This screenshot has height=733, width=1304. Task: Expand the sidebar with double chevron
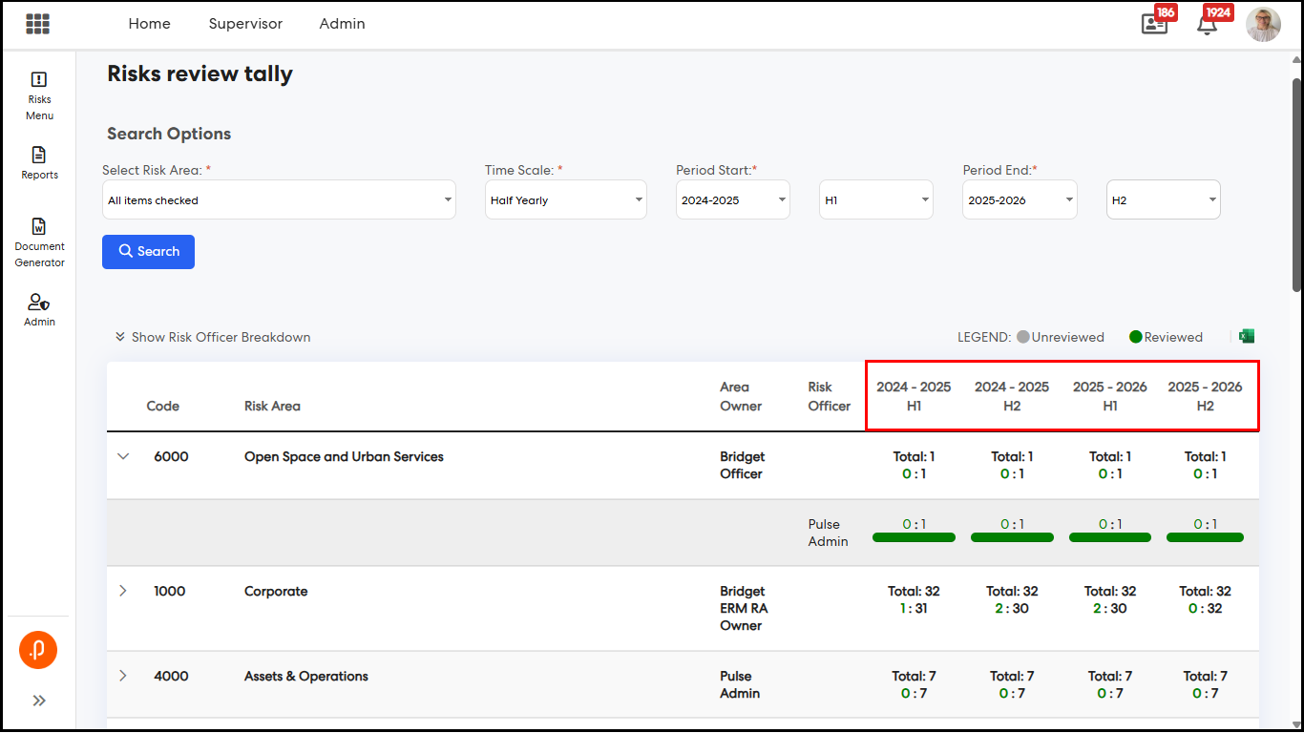pyautogui.click(x=39, y=701)
